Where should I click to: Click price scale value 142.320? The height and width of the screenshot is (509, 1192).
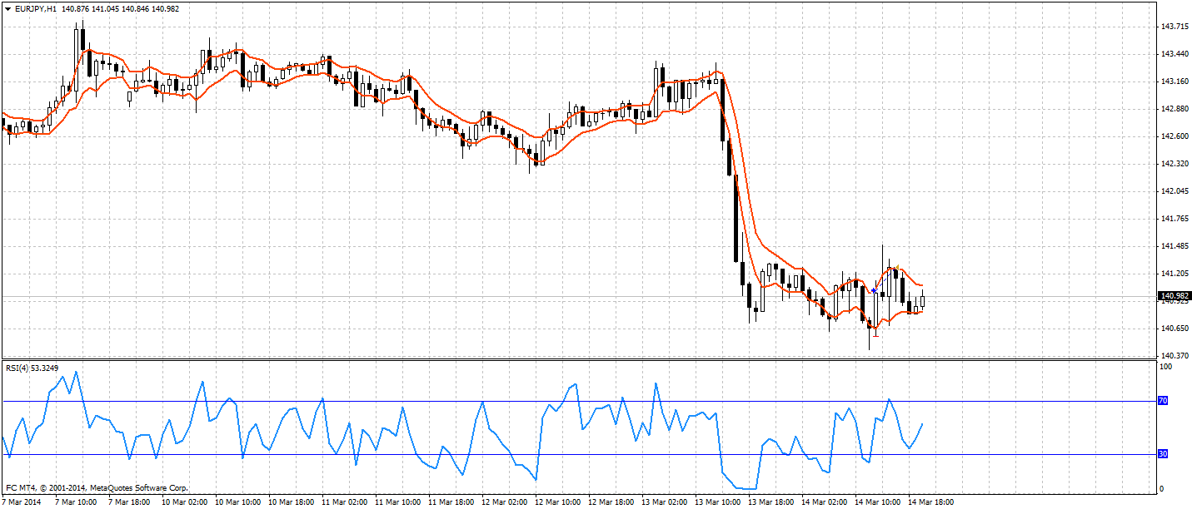[1174, 164]
